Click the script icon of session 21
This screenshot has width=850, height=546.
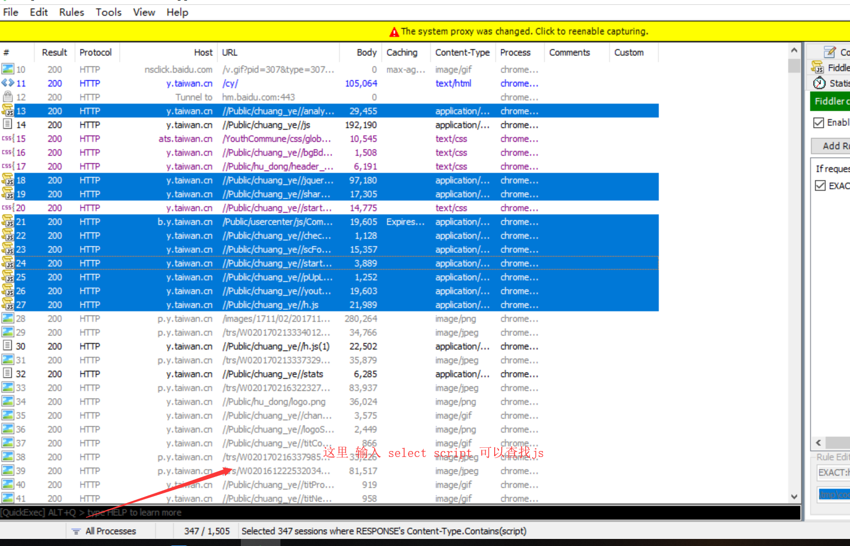[8, 221]
